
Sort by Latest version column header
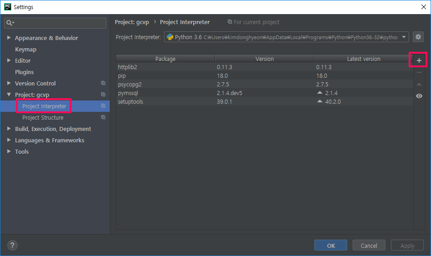point(364,59)
